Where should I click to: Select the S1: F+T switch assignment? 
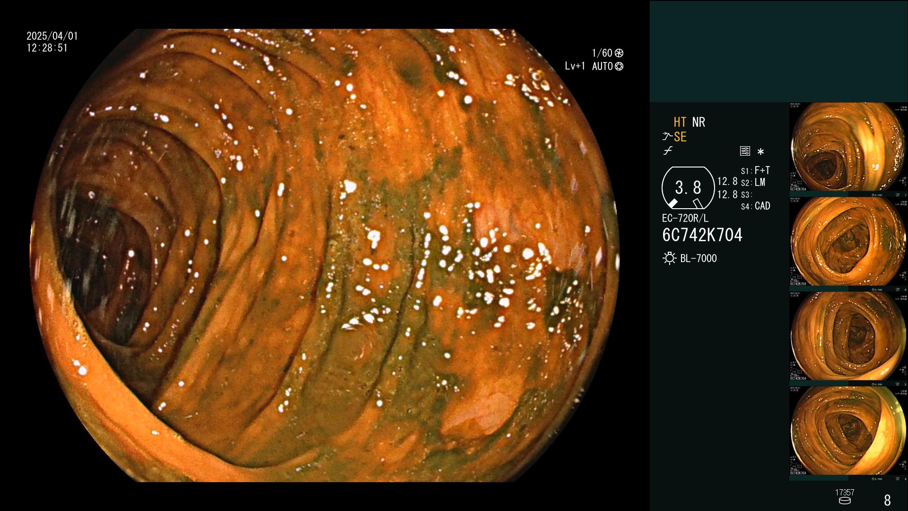[x=755, y=170]
